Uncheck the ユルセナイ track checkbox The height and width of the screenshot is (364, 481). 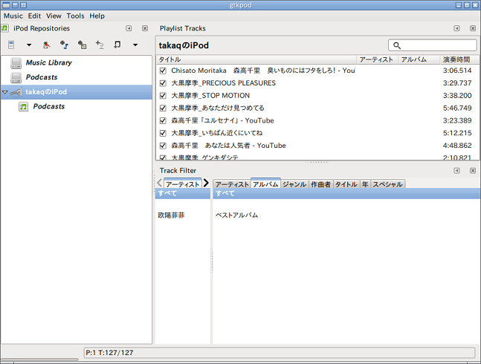tap(163, 121)
